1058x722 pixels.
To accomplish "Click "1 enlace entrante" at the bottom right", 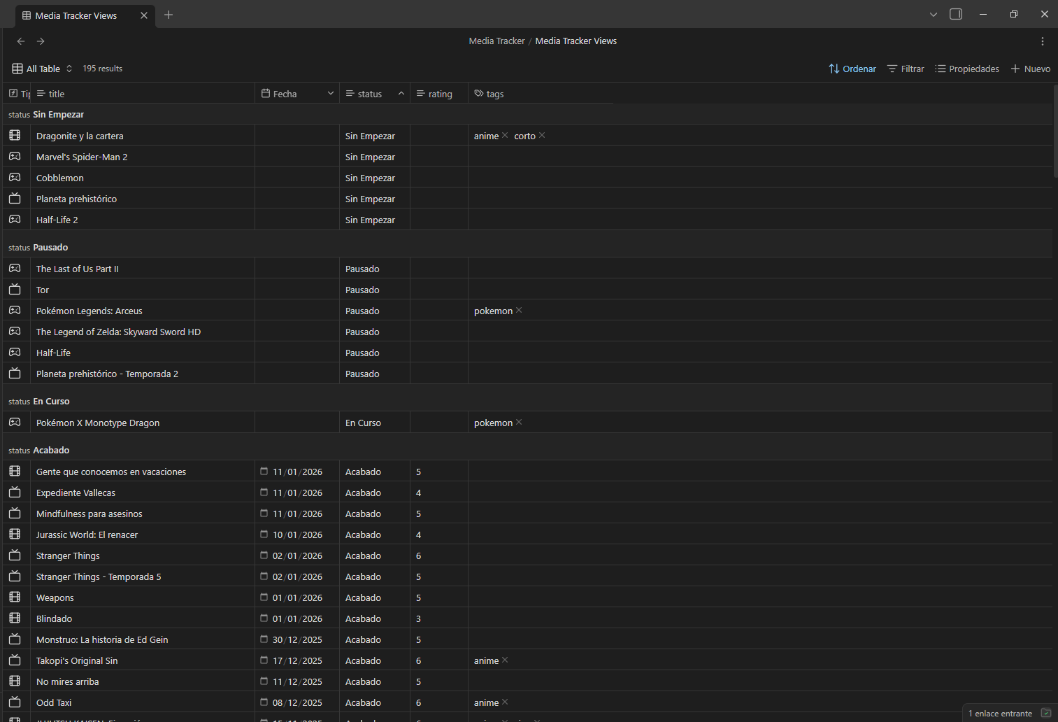I will click(1000, 712).
